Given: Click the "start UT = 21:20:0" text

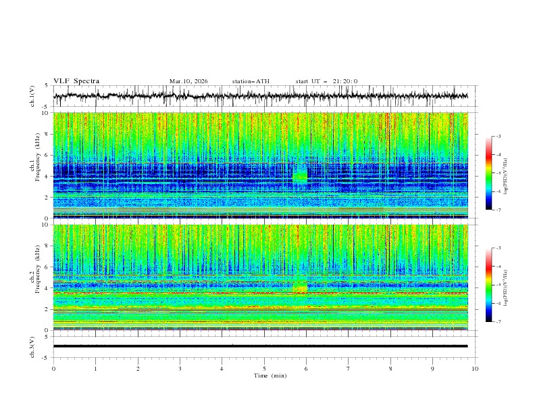Looking at the screenshot, I should click(x=326, y=81).
